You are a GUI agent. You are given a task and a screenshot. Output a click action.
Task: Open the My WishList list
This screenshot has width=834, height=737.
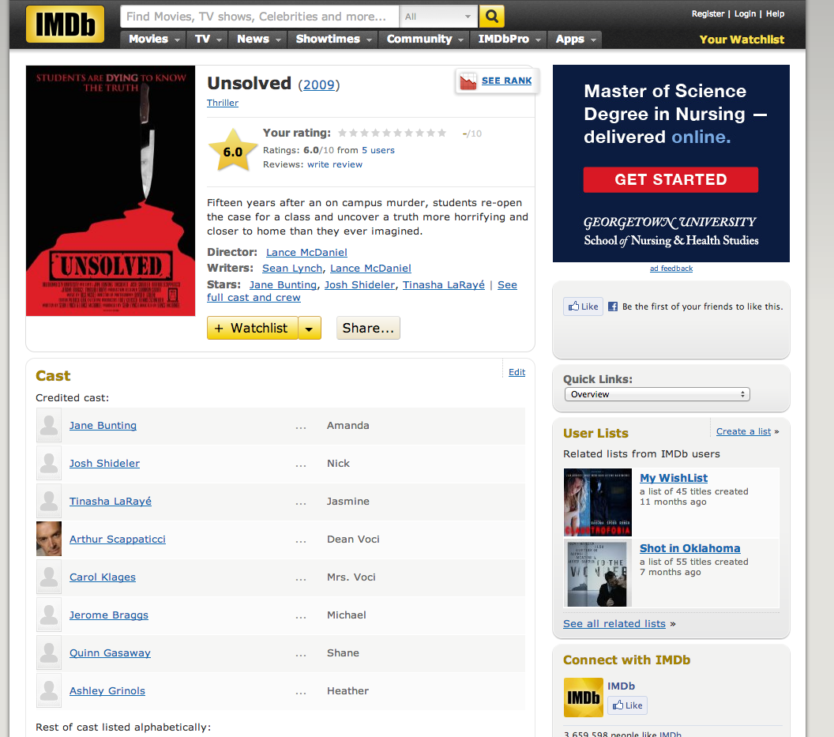(674, 478)
